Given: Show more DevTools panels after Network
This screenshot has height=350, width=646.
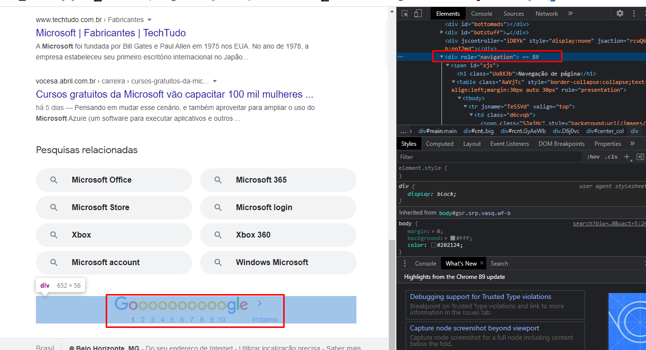Looking at the screenshot, I should (x=570, y=14).
